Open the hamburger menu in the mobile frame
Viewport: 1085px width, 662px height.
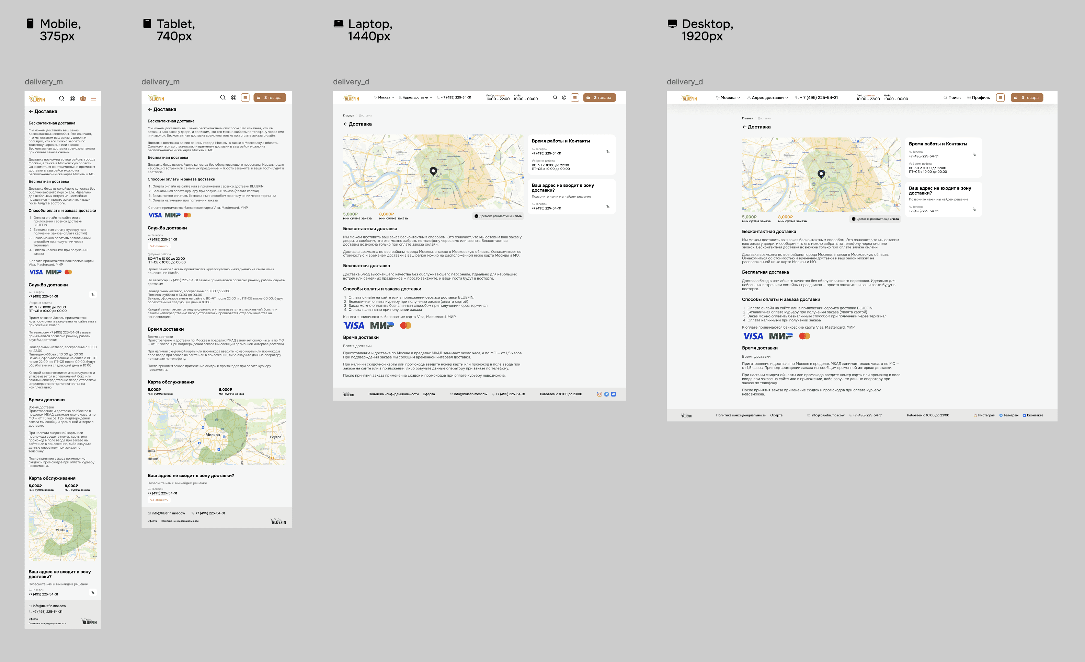[x=93, y=98]
